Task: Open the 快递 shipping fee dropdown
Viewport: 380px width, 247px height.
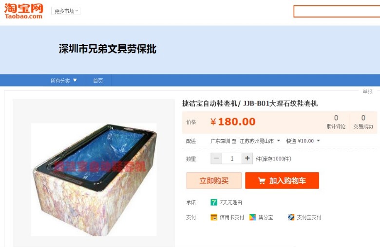Action: (303, 141)
